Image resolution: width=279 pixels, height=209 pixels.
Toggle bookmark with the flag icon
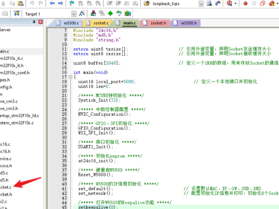click(x=72, y=3)
